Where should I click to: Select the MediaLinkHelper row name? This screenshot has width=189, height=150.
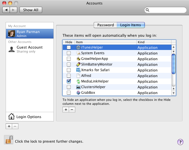point(95,81)
